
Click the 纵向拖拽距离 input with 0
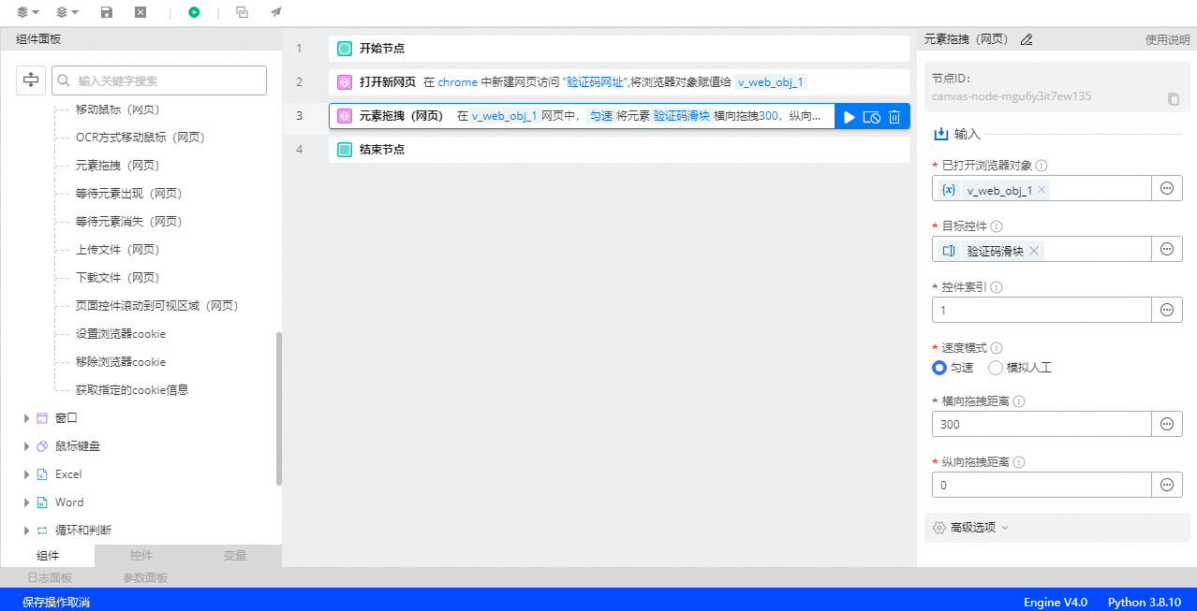point(1042,485)
